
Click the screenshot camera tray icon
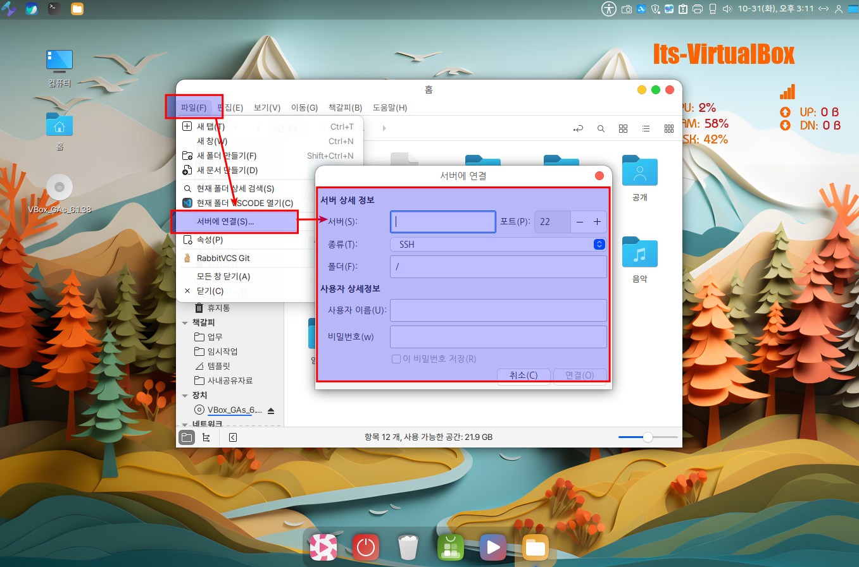pyautogui.click(x=627, y=9)
